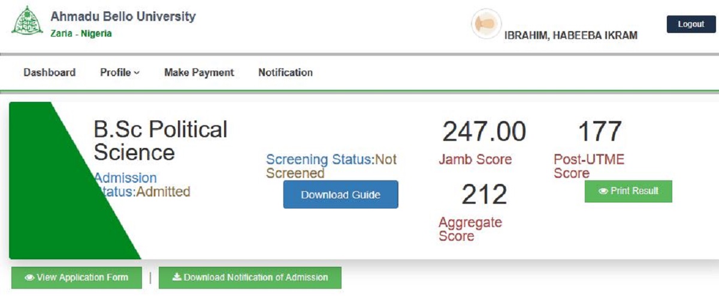The height and width of the screenshot is (296, 719).
Task: Go to Make Payment
Action: click(199, 73)
